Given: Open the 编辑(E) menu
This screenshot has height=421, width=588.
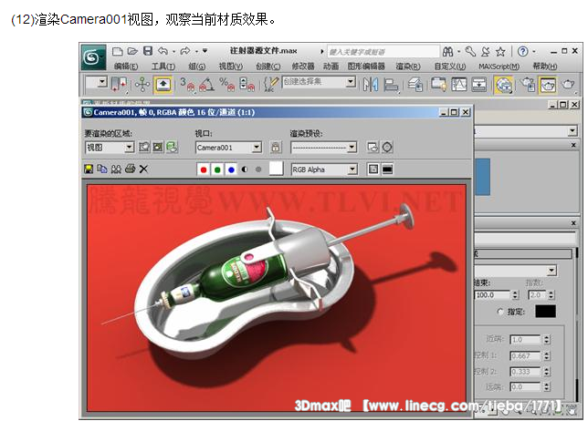Looking at the screenshot, I should (x=126, y=67).
